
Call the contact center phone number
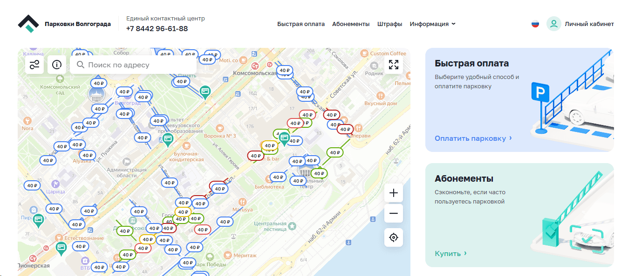(x=157, y=29)
